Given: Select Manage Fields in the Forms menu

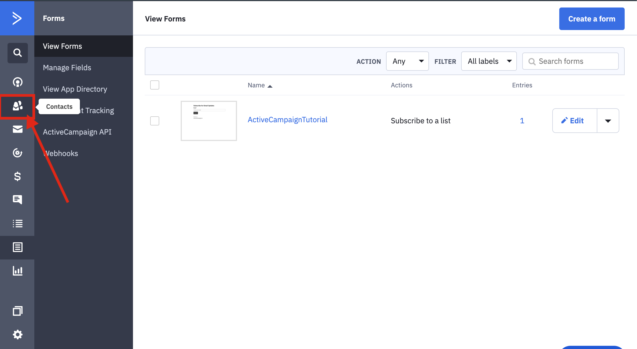Looking at the screenshot, I should pyautogui.click(x=67, y=68).
